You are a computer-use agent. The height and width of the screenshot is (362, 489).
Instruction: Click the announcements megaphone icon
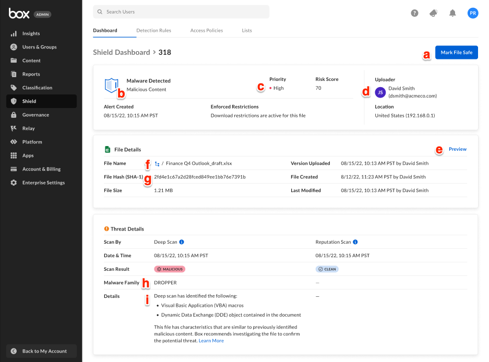click(x=434, y=13)
